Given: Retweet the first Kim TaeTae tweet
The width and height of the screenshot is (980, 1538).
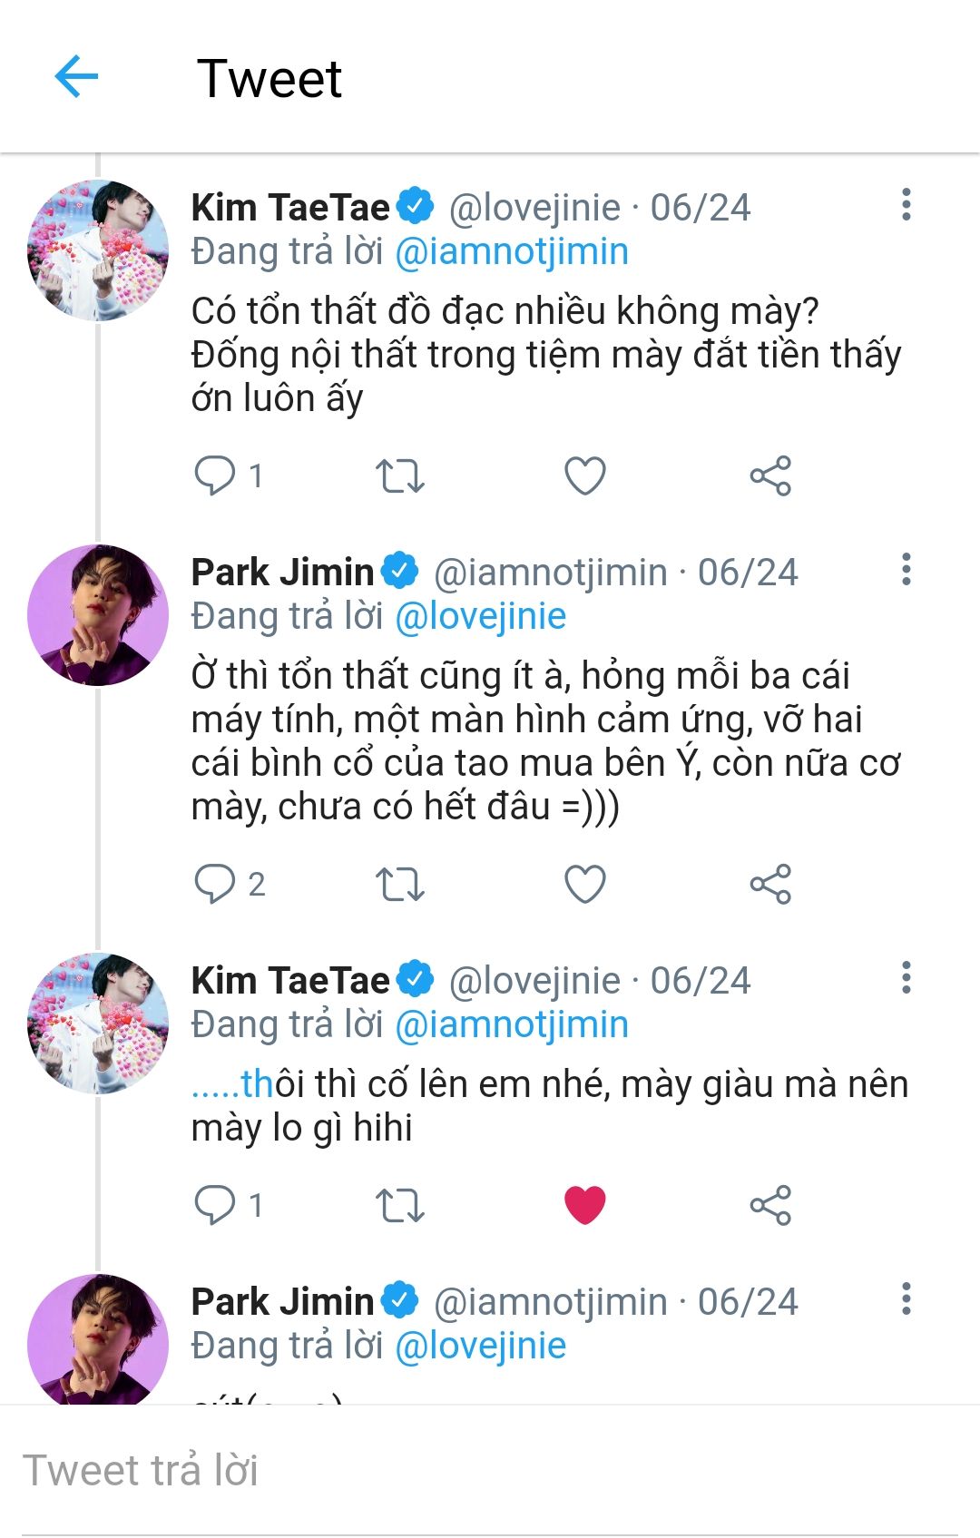Looking at the screenshot, I should click(x=400, y=475).
